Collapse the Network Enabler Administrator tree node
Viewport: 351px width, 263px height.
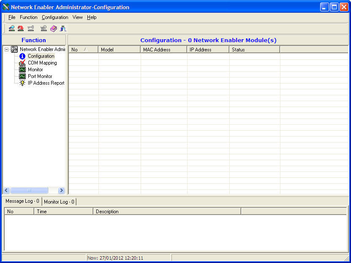(x=6, y=49)
